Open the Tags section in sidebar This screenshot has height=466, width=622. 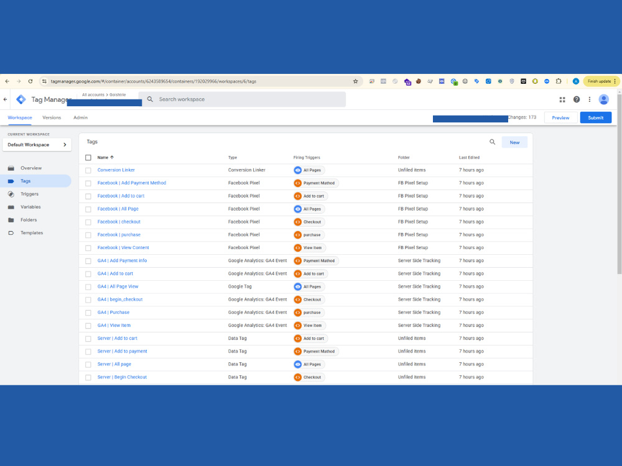point(35,181)
